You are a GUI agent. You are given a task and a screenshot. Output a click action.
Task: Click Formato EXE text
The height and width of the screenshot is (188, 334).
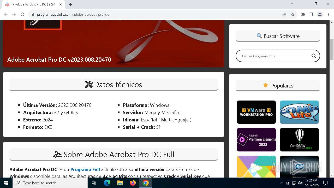(38, 127)
